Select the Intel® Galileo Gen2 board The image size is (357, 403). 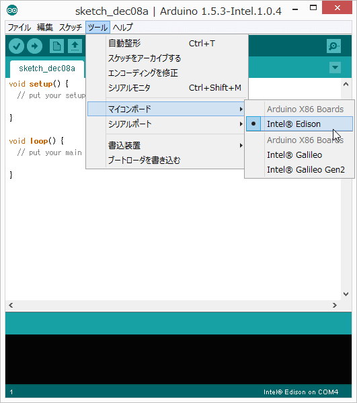299,170
